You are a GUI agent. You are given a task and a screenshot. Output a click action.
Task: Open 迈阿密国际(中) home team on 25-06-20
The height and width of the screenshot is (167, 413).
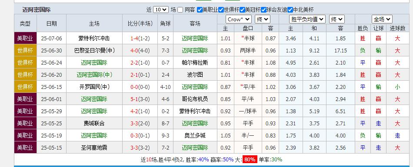(x=95, y=75)
